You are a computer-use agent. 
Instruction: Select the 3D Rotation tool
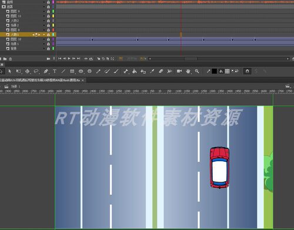tap(27, 71)
